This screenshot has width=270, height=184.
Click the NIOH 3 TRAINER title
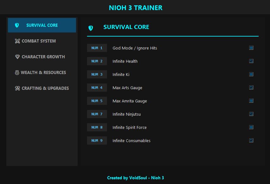[136, 8]
